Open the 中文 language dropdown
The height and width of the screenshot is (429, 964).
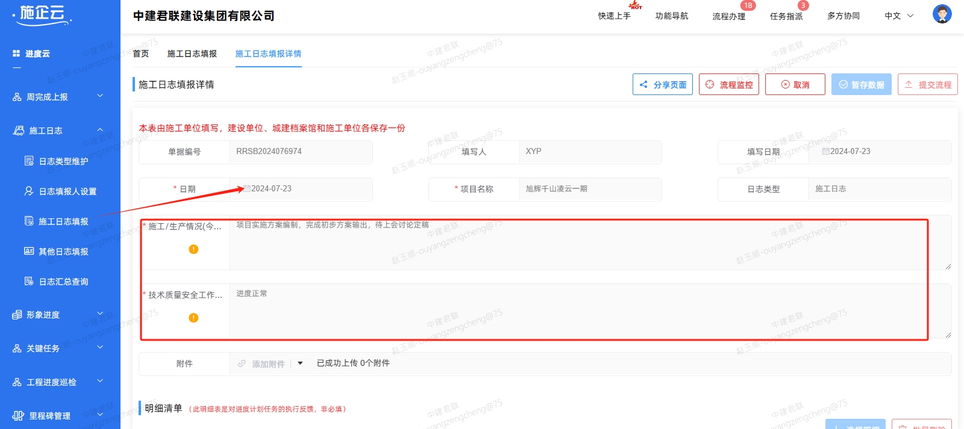tap(899, 16)
